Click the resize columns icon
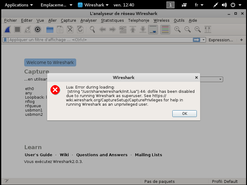This screenshot has width=247, height=185. pyautogui.click(x=208, y=29)
